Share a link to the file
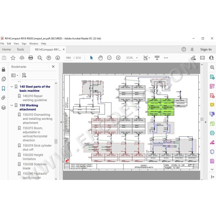216x216 pixels. coord(193,58)
